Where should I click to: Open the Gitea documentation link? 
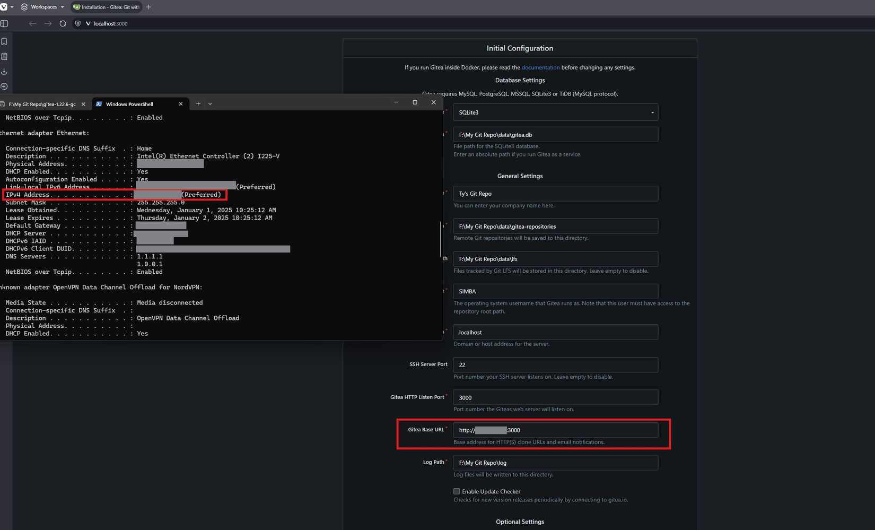[x=540, y=67]
